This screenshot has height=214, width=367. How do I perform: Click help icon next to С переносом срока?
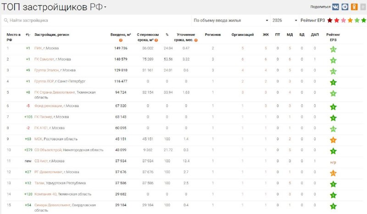(156, 40)
